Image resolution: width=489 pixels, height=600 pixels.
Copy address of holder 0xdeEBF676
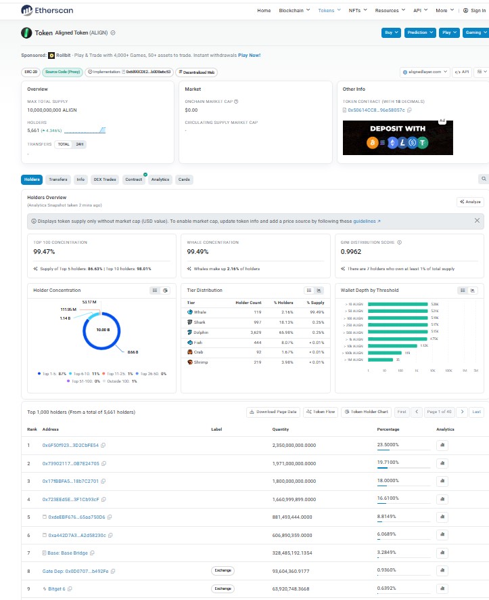pos(110,517)
